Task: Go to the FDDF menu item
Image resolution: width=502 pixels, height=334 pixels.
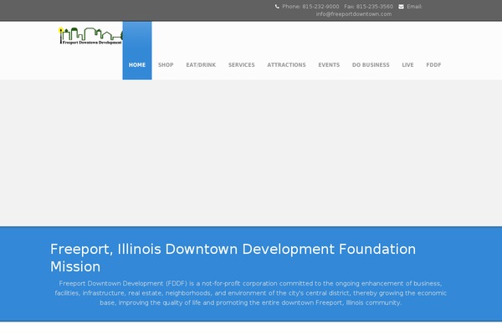Action: pos(433,64)
